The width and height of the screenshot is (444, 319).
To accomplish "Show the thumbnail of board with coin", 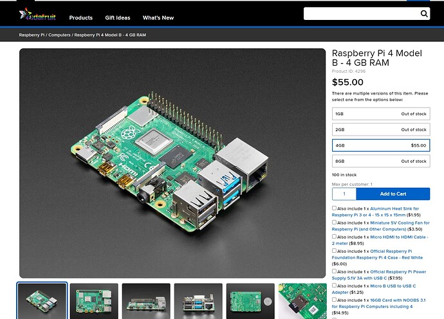I will (250, 301).
